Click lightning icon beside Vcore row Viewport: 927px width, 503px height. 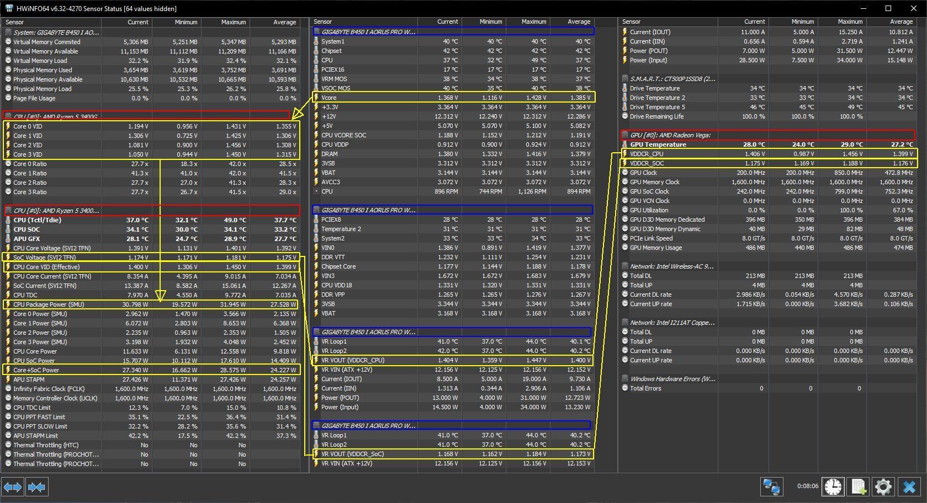316,98
